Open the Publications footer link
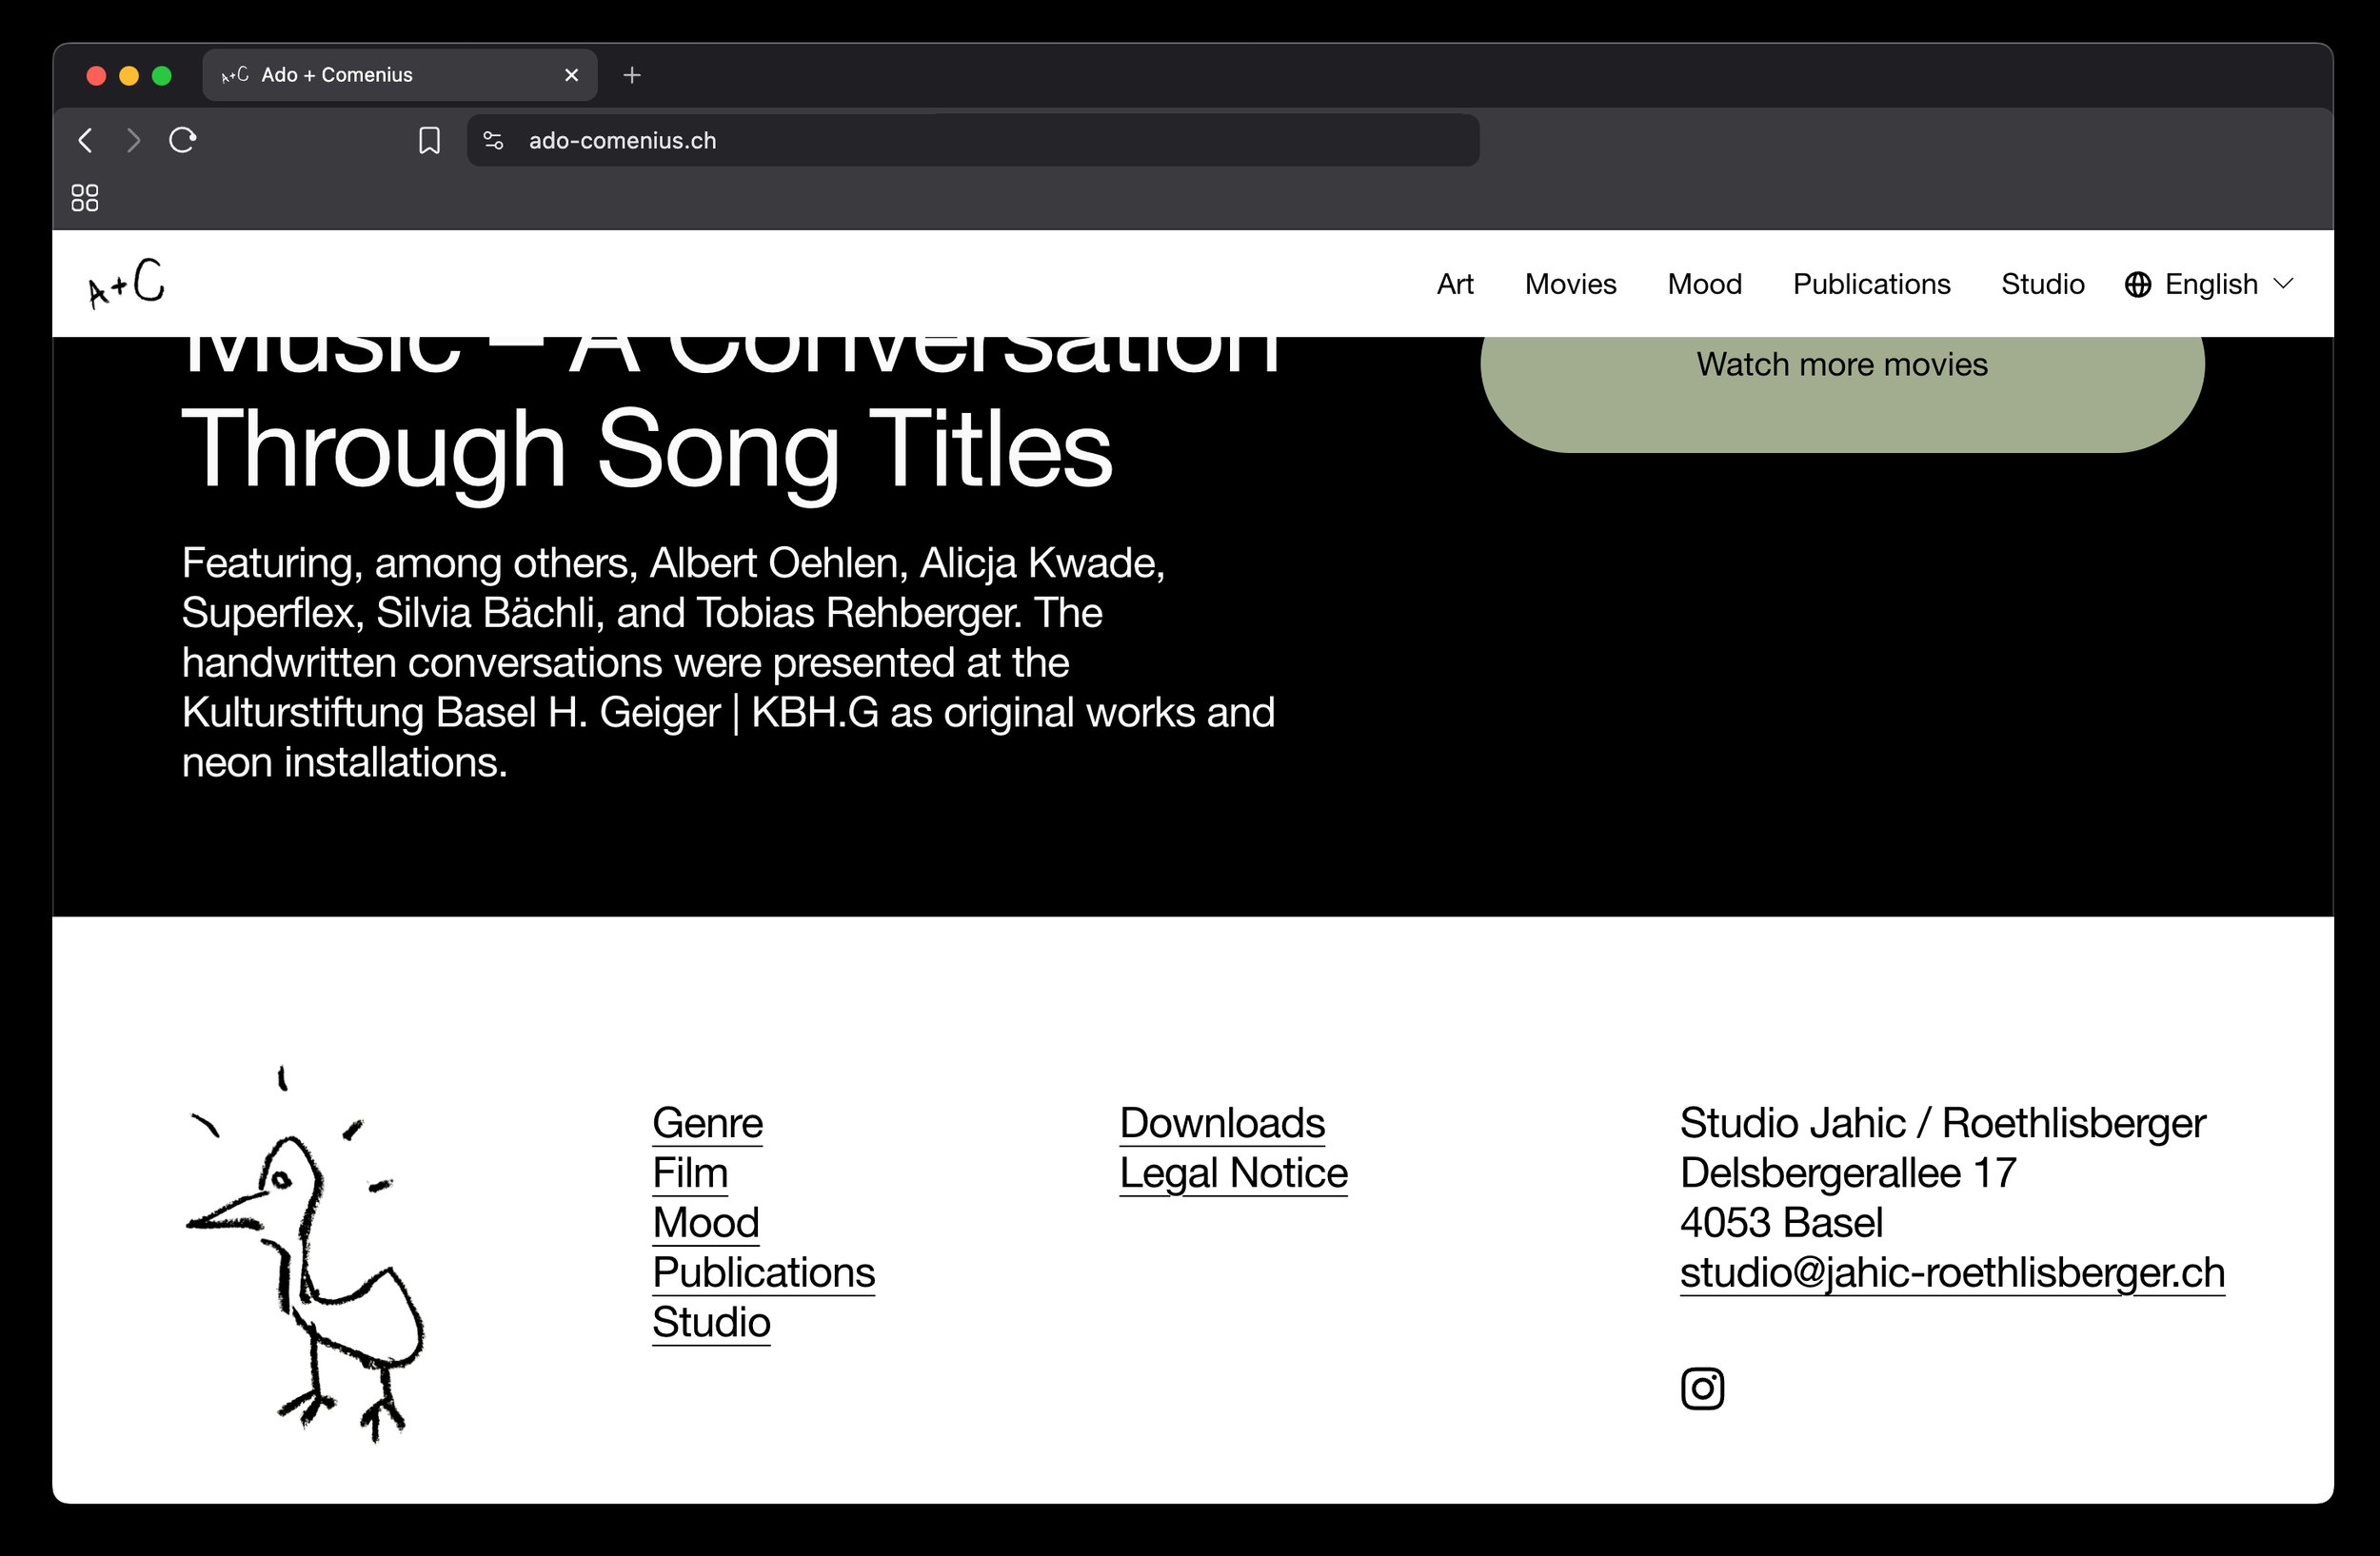 (x=763, y=1273)
